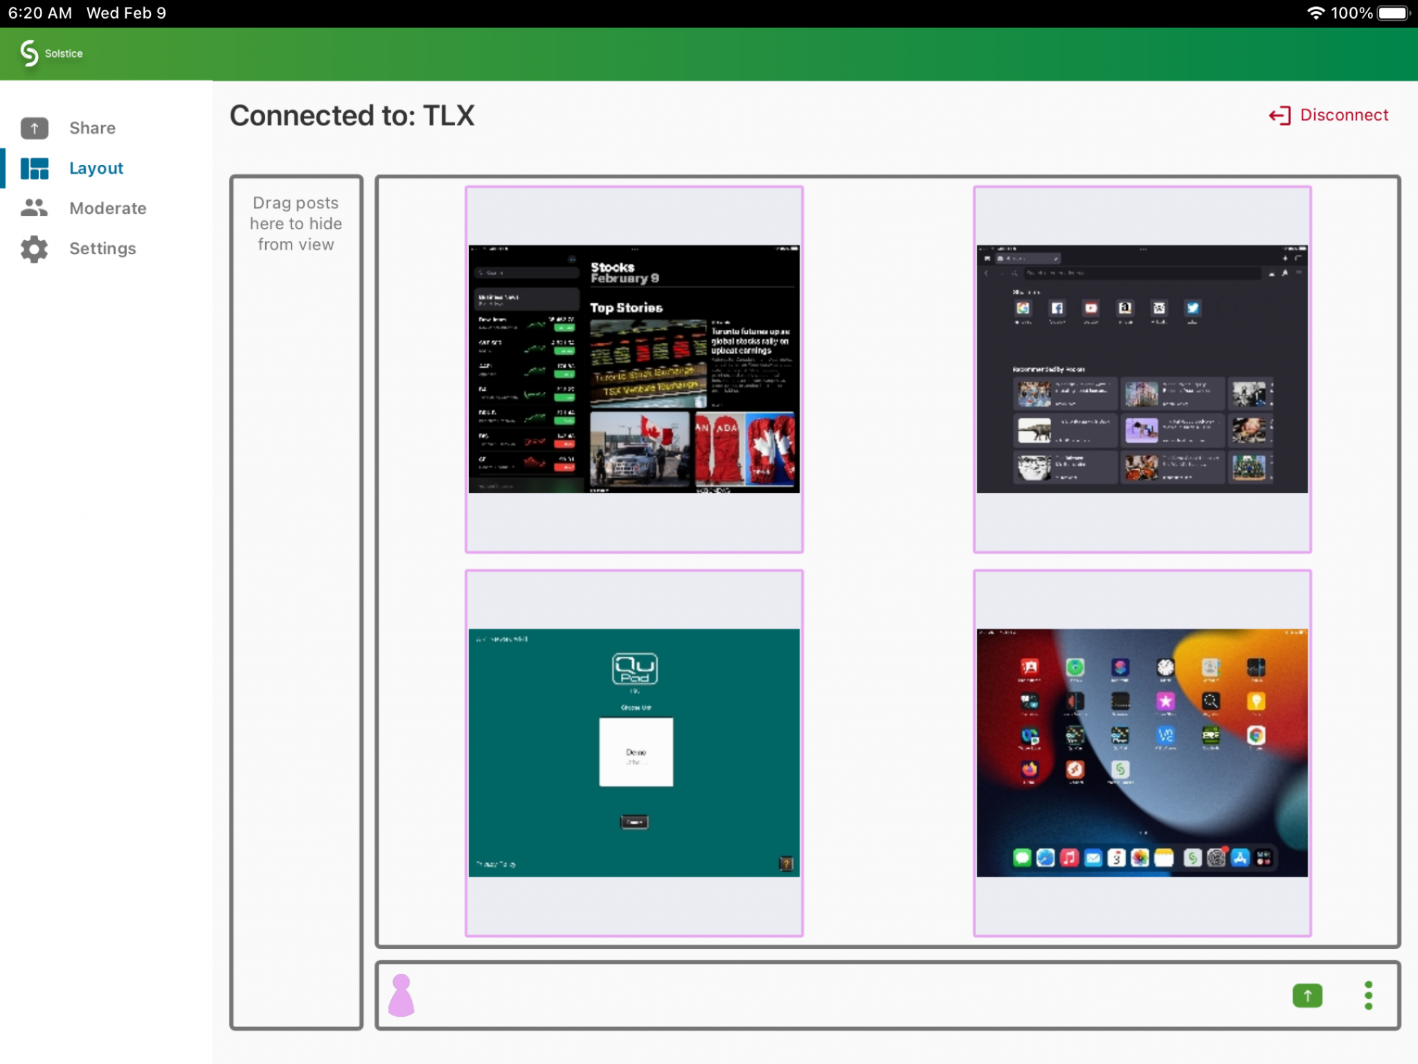The height and width of the screenshot is (1064, 1418).
Task: Click the Moderate people icon
Action: pyautogui.click(x=34, y=208)
